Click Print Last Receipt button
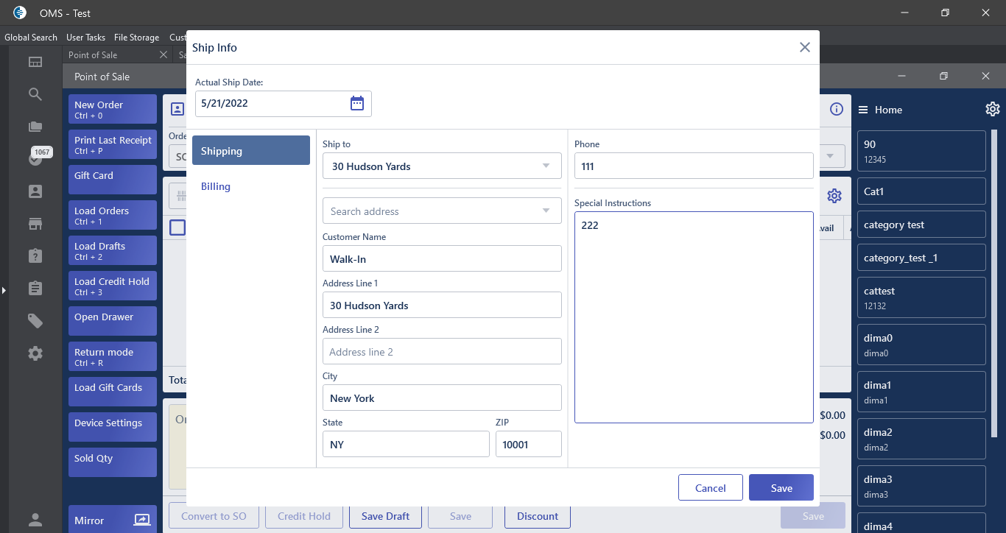 tap(113, 144)
